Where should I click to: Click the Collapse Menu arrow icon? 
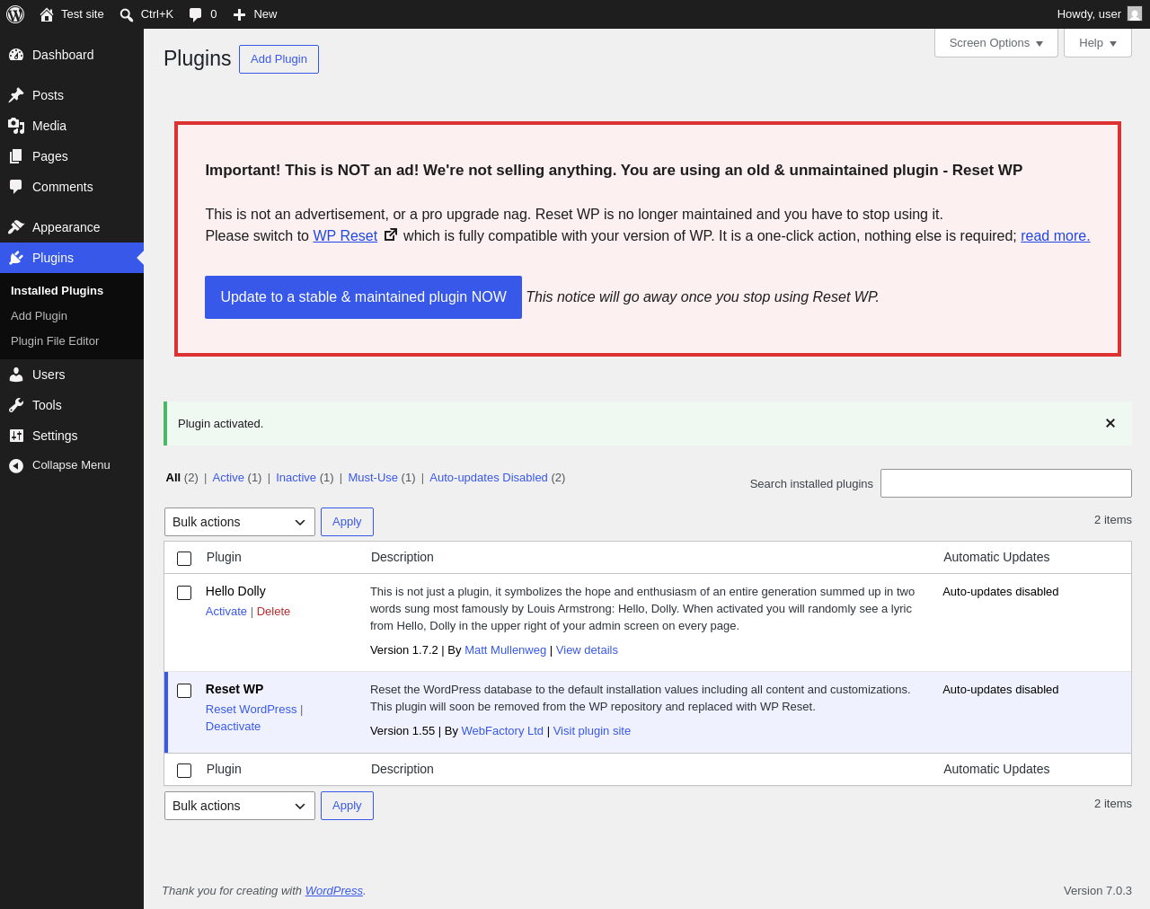pos(16,465)
